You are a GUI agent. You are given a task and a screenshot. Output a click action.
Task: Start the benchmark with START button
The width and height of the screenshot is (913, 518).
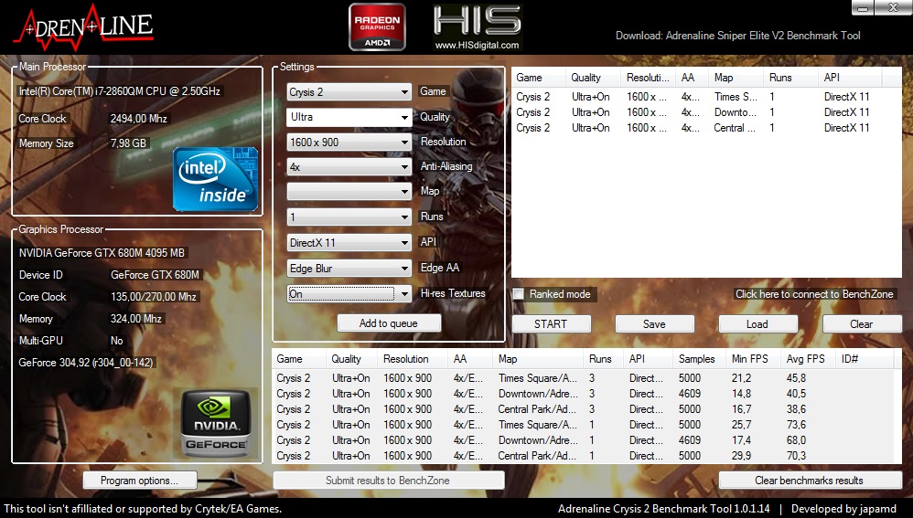(551, 323)
